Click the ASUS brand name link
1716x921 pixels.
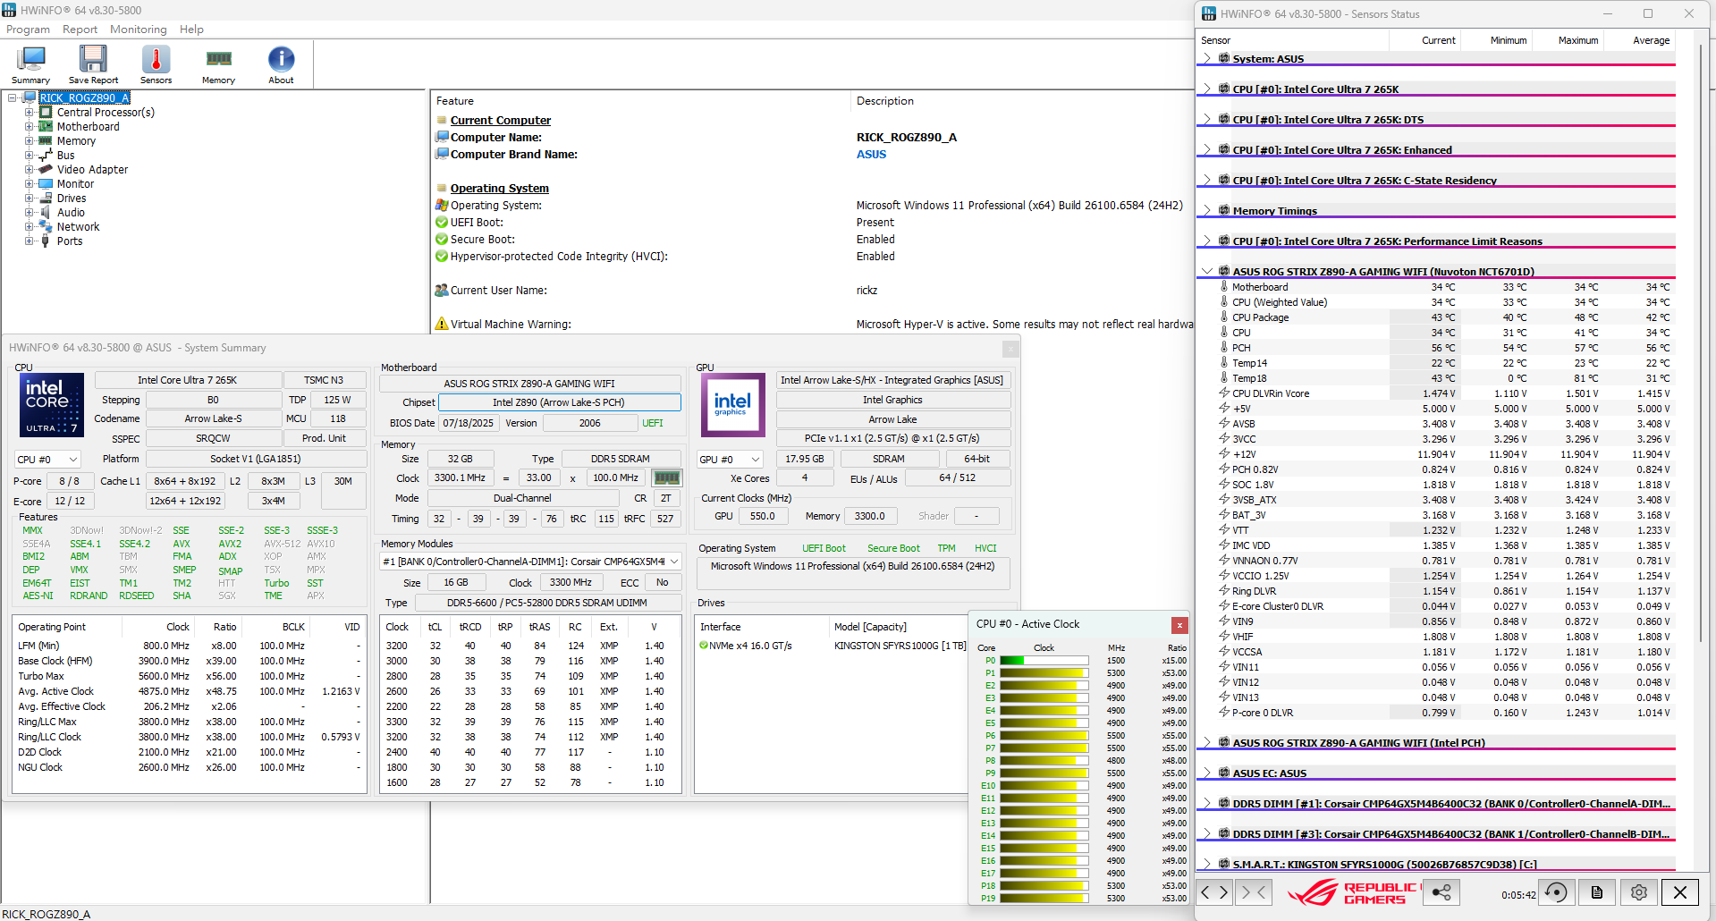(871, 155)
